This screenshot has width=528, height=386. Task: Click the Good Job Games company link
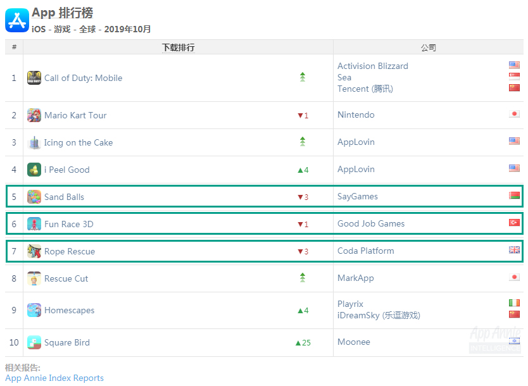pos(371,223)
